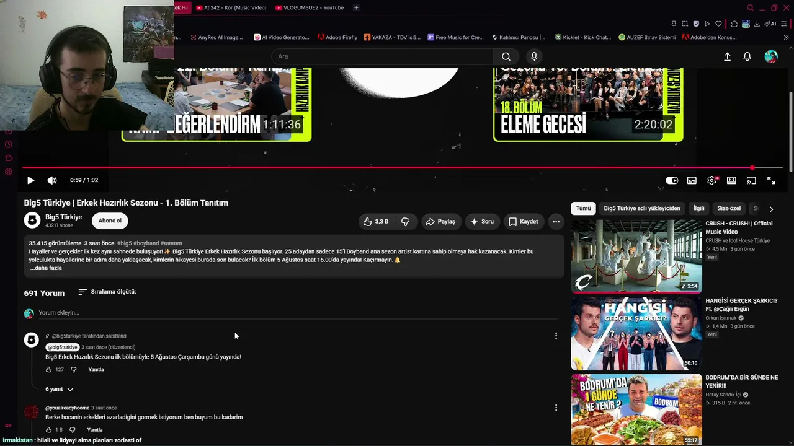
Task: Click the YouTube search box labeled Ara
Action: pyautogui.click(x=381, y=56)
